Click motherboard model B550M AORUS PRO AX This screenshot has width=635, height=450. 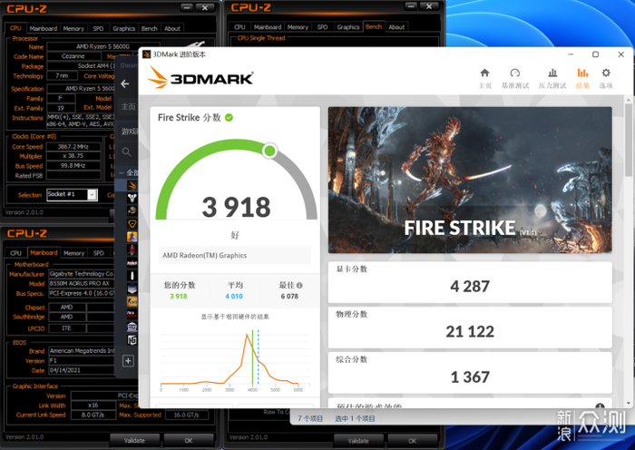[x=81, y=284]
